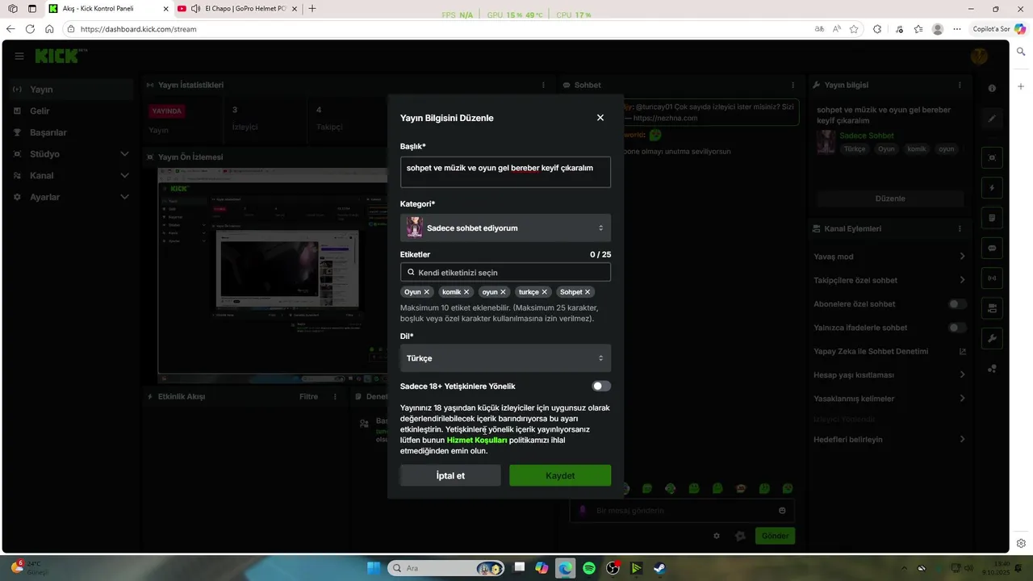The height and width of the screenshot is (581, 1033).
Task: Open Yayın İstatistikleri three-dot menu
Action: pos(543,85)
